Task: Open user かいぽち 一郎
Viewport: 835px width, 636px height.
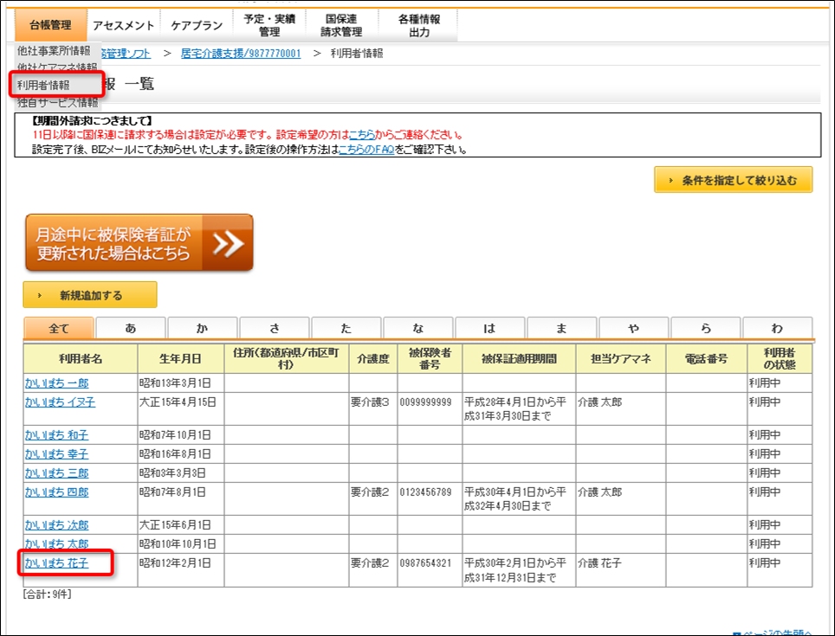Action: click(x=56, y=382)
